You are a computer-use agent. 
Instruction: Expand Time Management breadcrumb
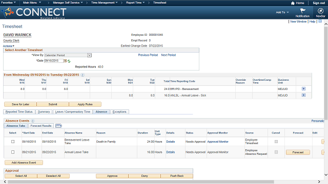(x=105, y=3)
